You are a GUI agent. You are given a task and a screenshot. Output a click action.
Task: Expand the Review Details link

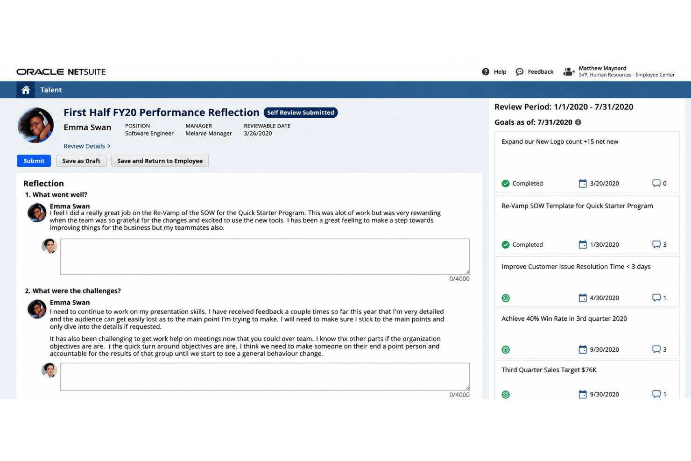(87, 146)
